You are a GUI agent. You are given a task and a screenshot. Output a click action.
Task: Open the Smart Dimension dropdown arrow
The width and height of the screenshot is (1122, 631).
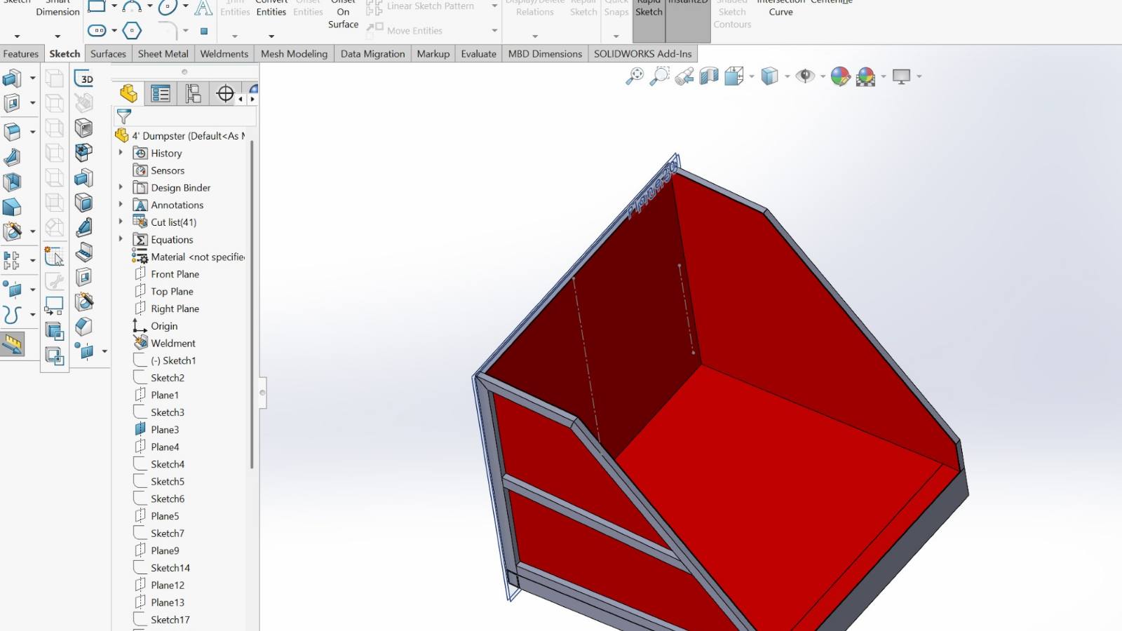pyautogui.click(x=58, y=36)
